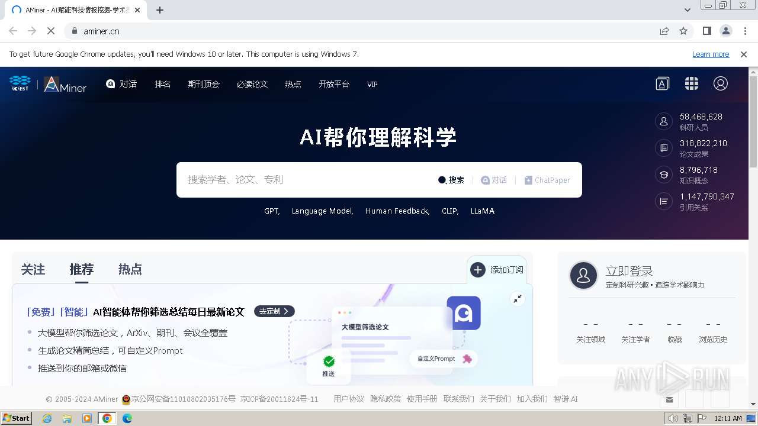The width and height of the screenshot is (758, 426).
Task: Switch to the 热点 feed tab
Action: (x=130, y=269)
